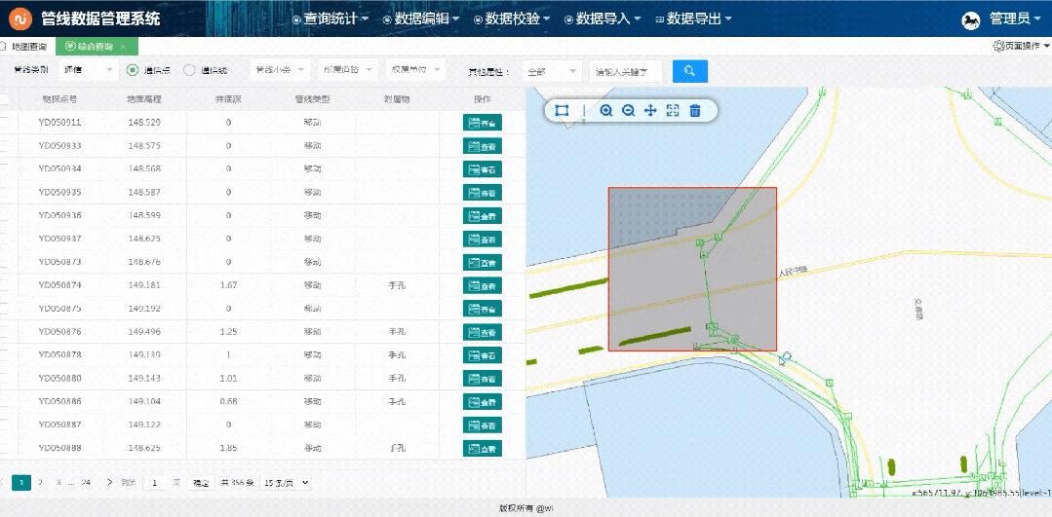
Task: Click 查看 button for row YD050911
Action: click(x=483, y=123)
